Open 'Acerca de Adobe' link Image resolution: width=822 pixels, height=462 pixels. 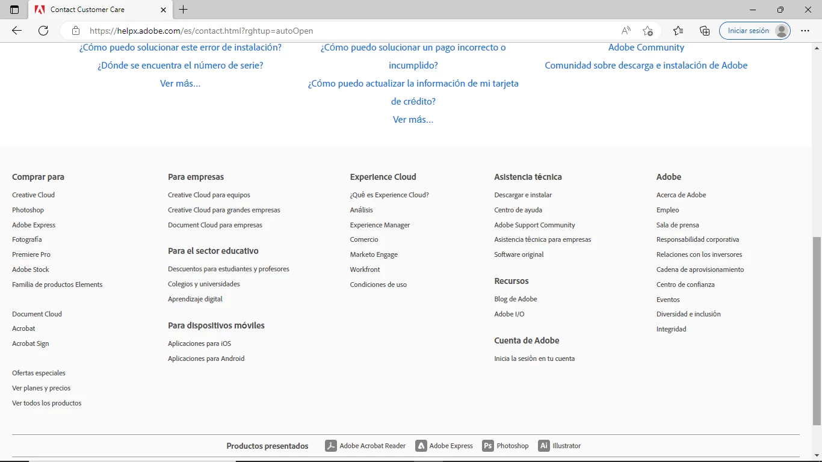pyautogui.click(x=681, y=195)
